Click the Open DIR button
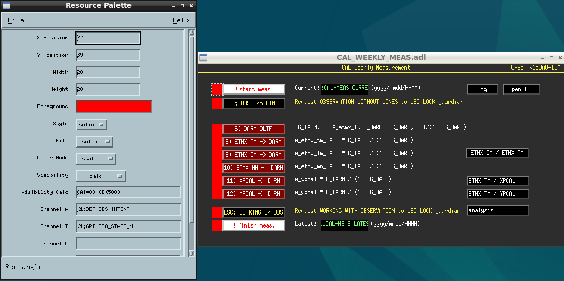The image size is (564, 281). click(521, 89)
